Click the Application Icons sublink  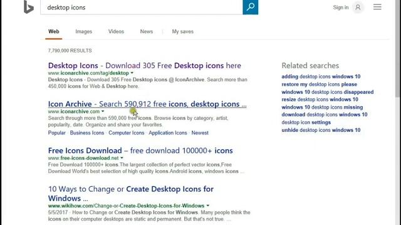[168, 132]
